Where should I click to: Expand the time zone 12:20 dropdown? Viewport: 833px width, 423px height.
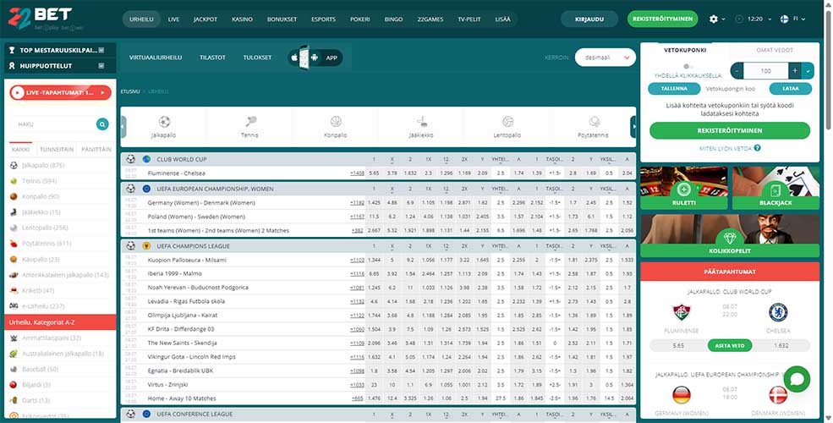(754, 19)
